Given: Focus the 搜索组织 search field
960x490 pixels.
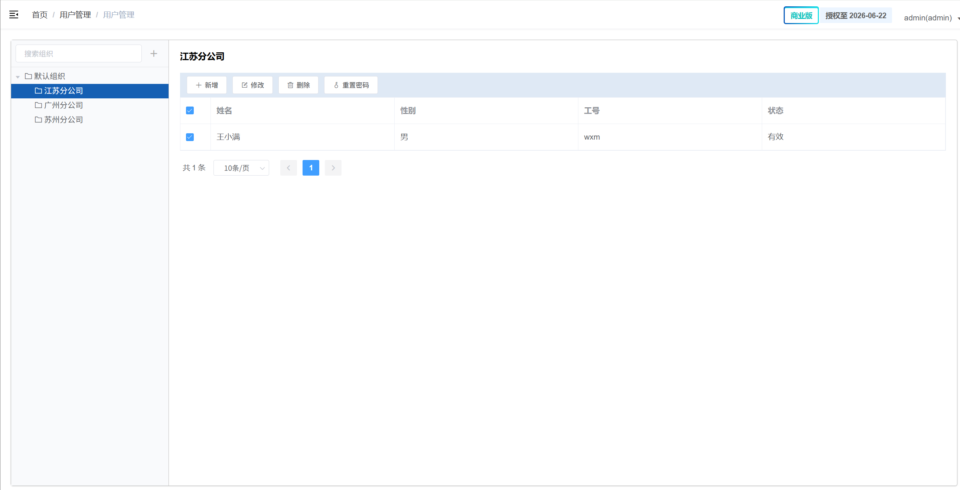Looking at the screenshot, I should pos(79,54).
